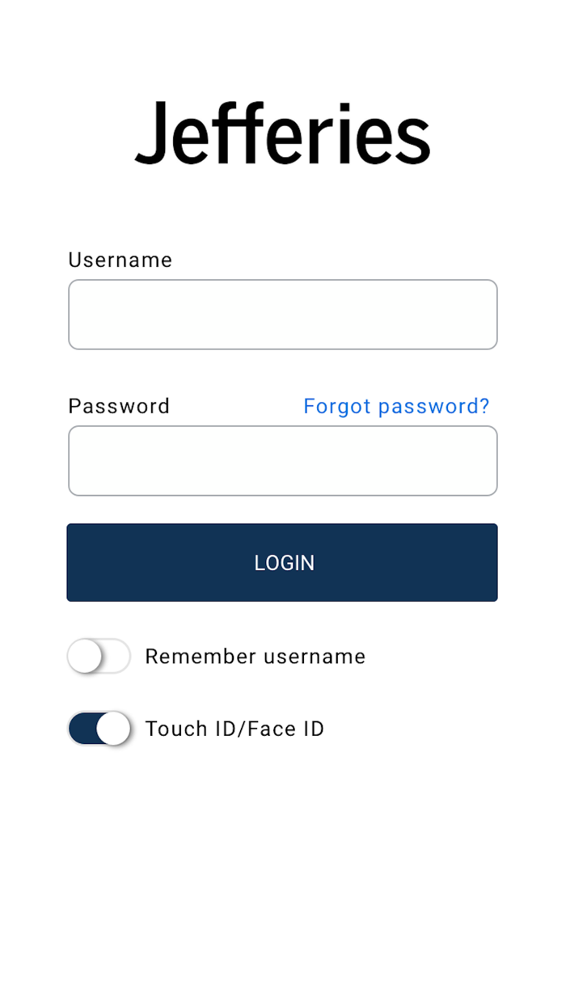
Task: Click the Remember username label text
Action: [255, 657]
